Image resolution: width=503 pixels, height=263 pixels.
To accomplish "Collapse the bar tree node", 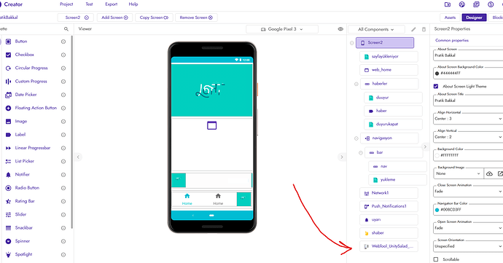I will (361, 153).
